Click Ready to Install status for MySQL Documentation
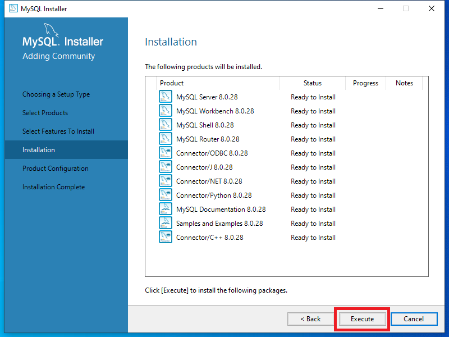Viewport: 449px width, 337px height. point(313,210)
